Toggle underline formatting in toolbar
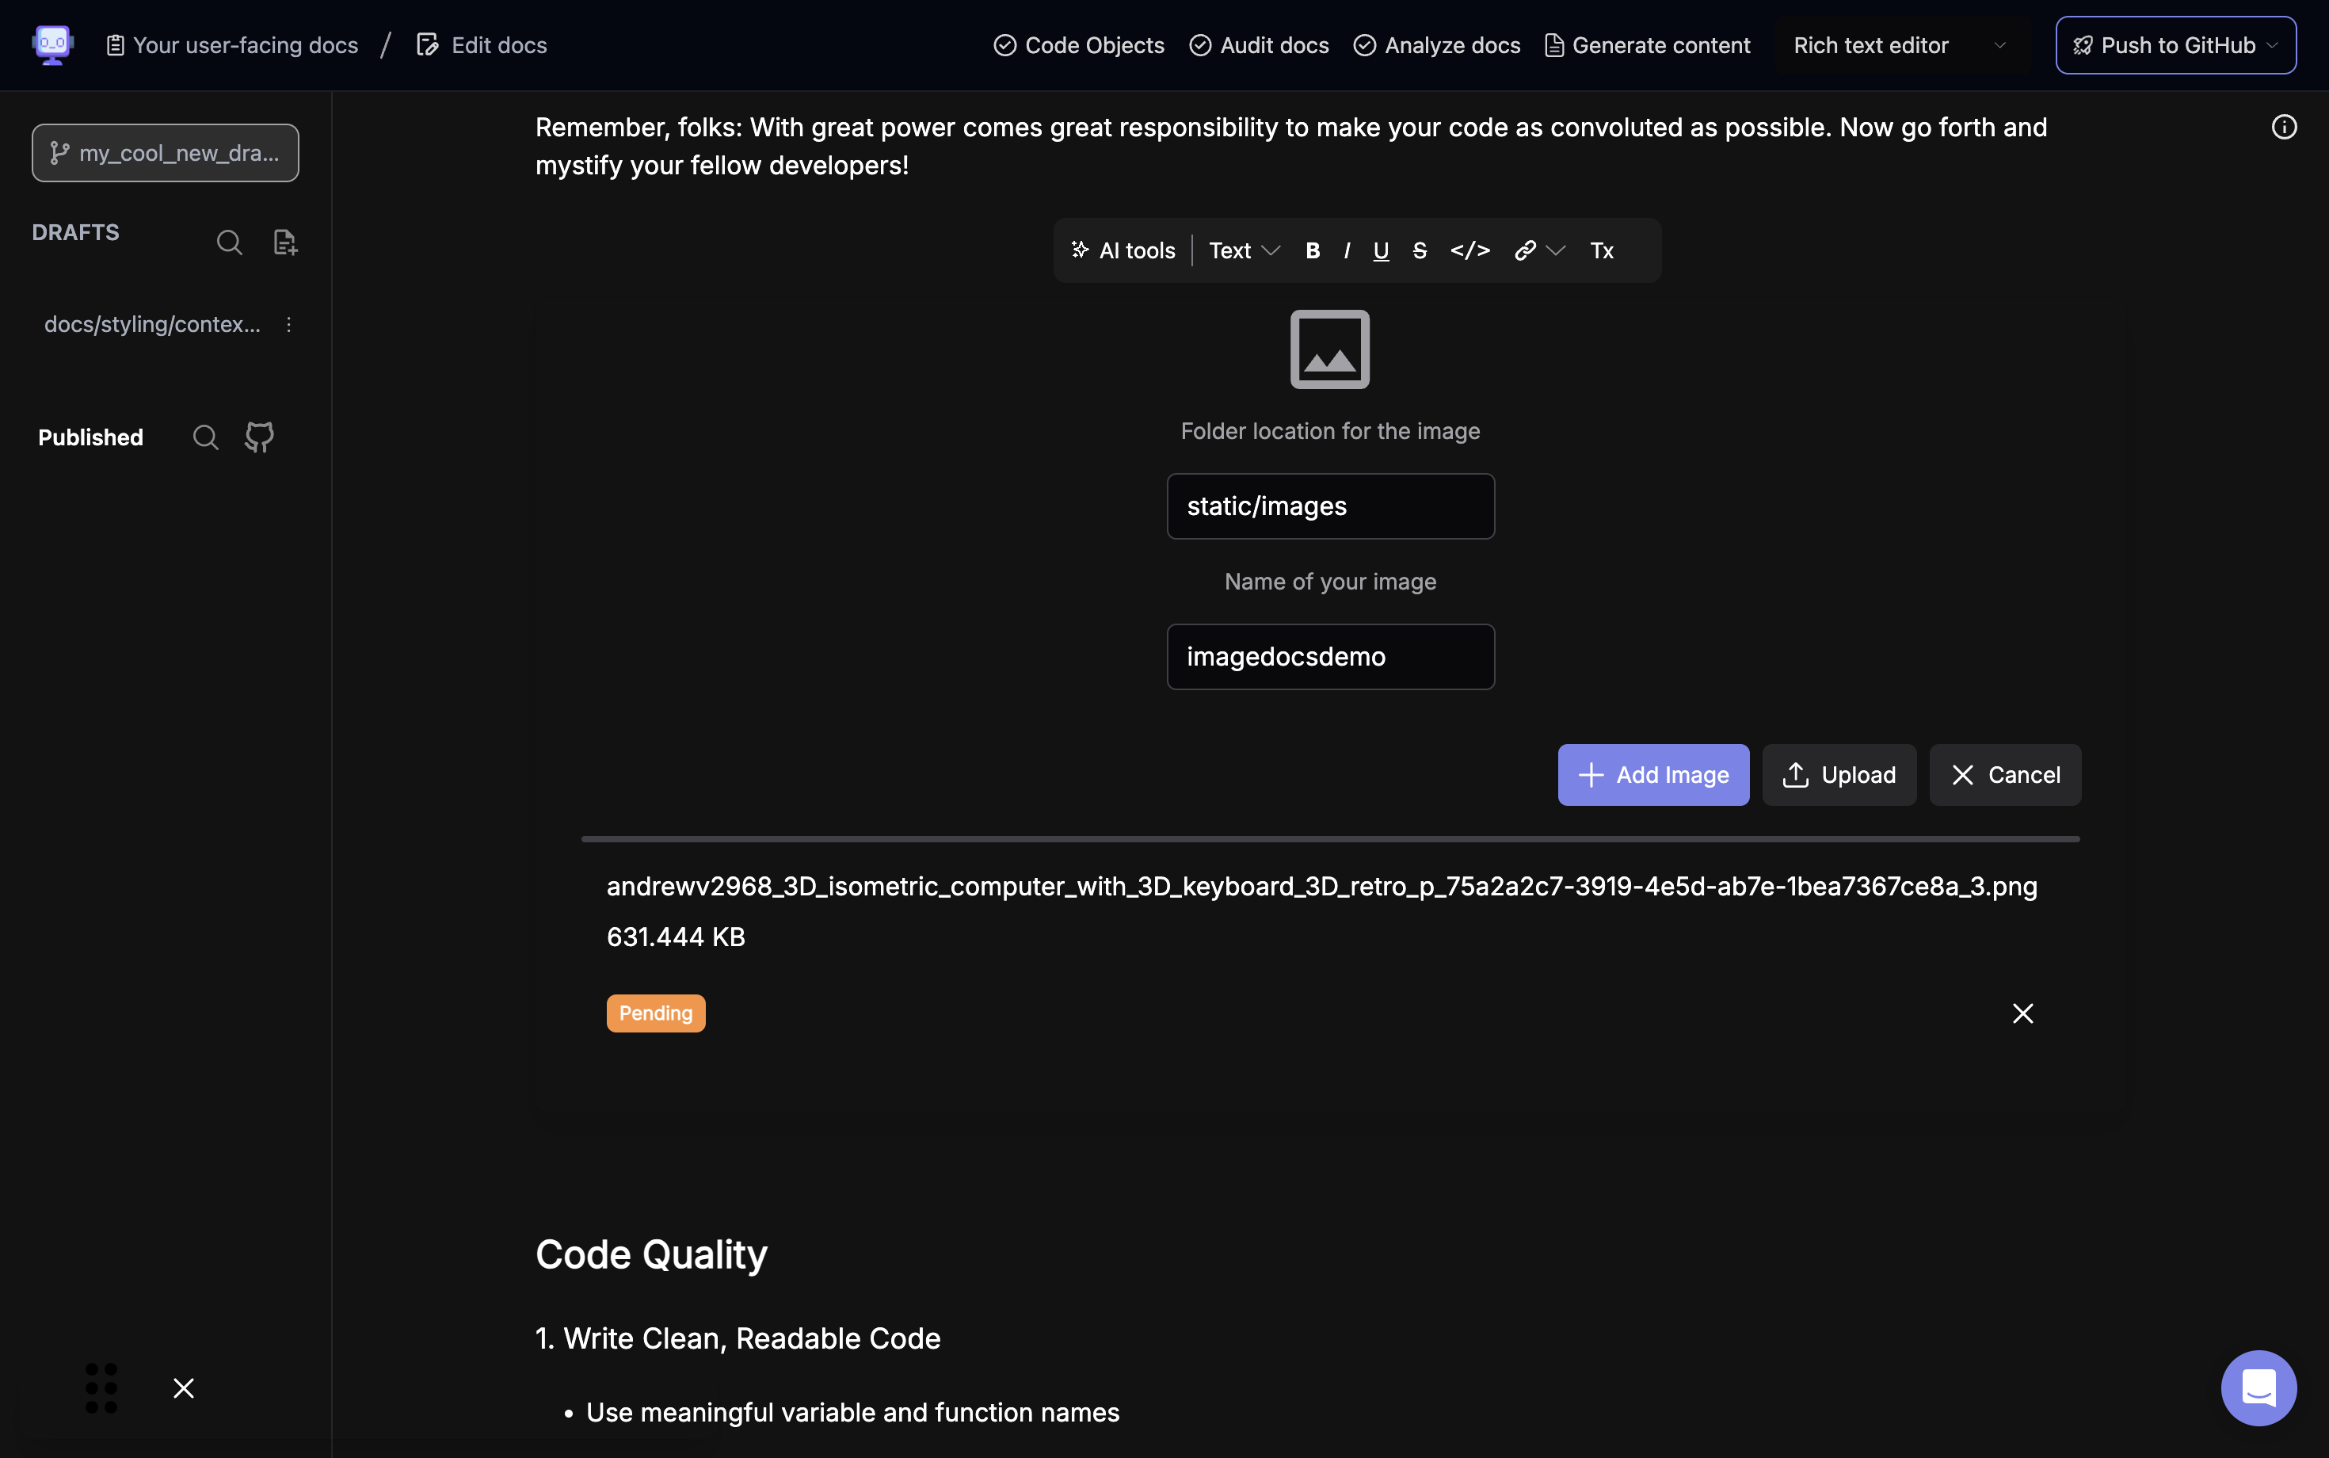 click(1381, 250)
